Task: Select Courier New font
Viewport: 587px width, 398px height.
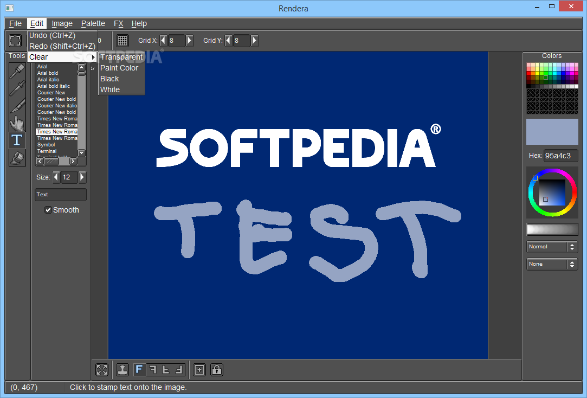Action: pos(56,93)
